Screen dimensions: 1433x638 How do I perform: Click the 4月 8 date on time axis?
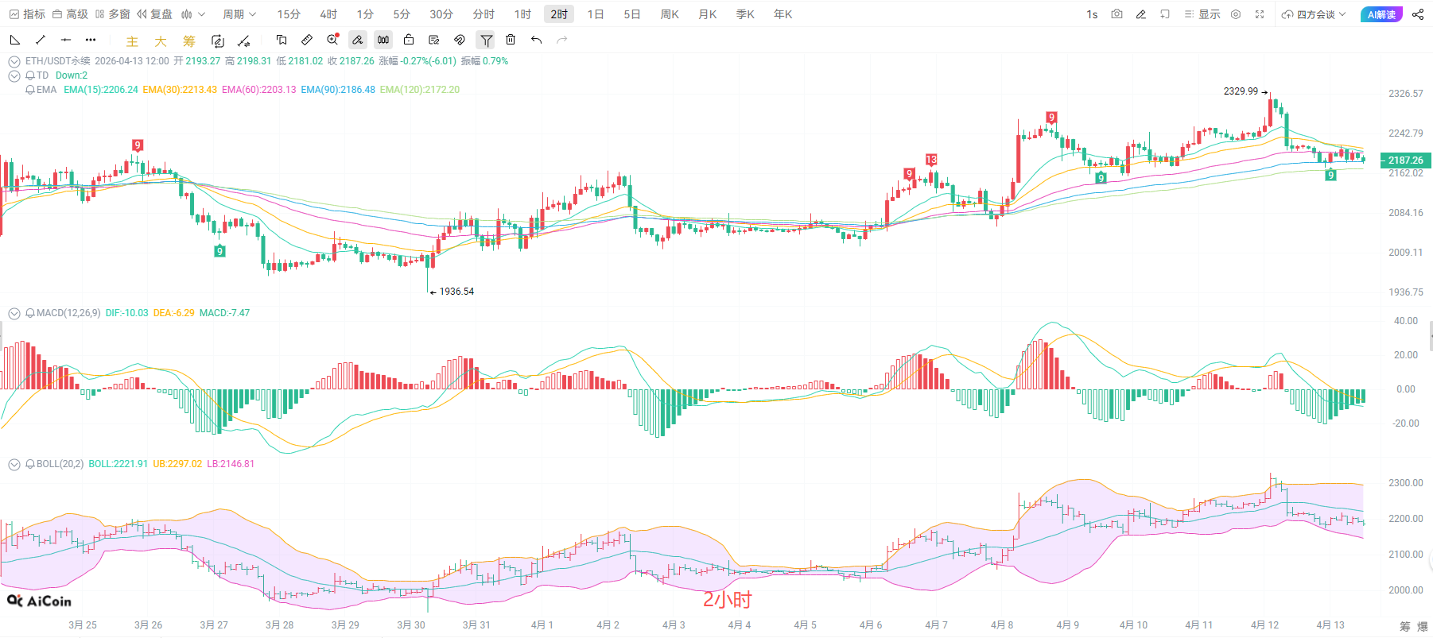1002,625
